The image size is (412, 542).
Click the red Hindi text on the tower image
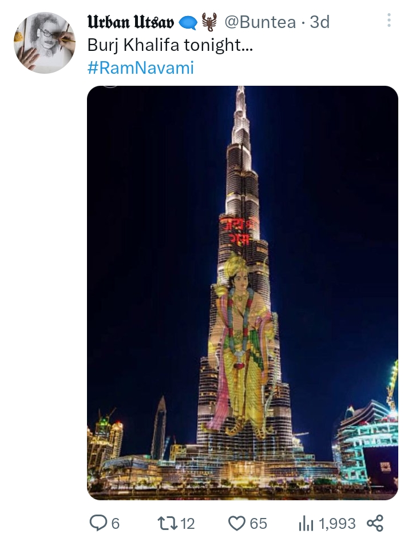pyautogui.click(x=239, y=230)
